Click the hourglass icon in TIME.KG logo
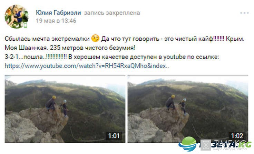 click(x=206, y=145)
